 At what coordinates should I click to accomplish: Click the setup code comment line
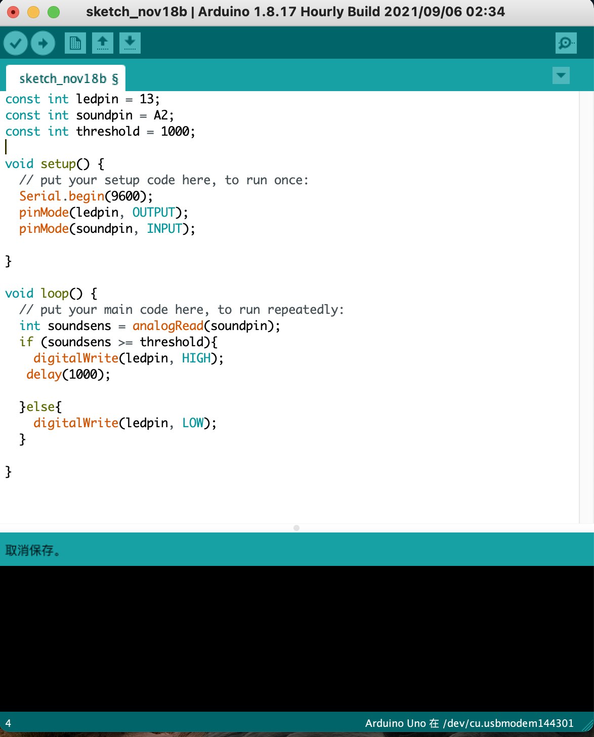click(164, 180)
